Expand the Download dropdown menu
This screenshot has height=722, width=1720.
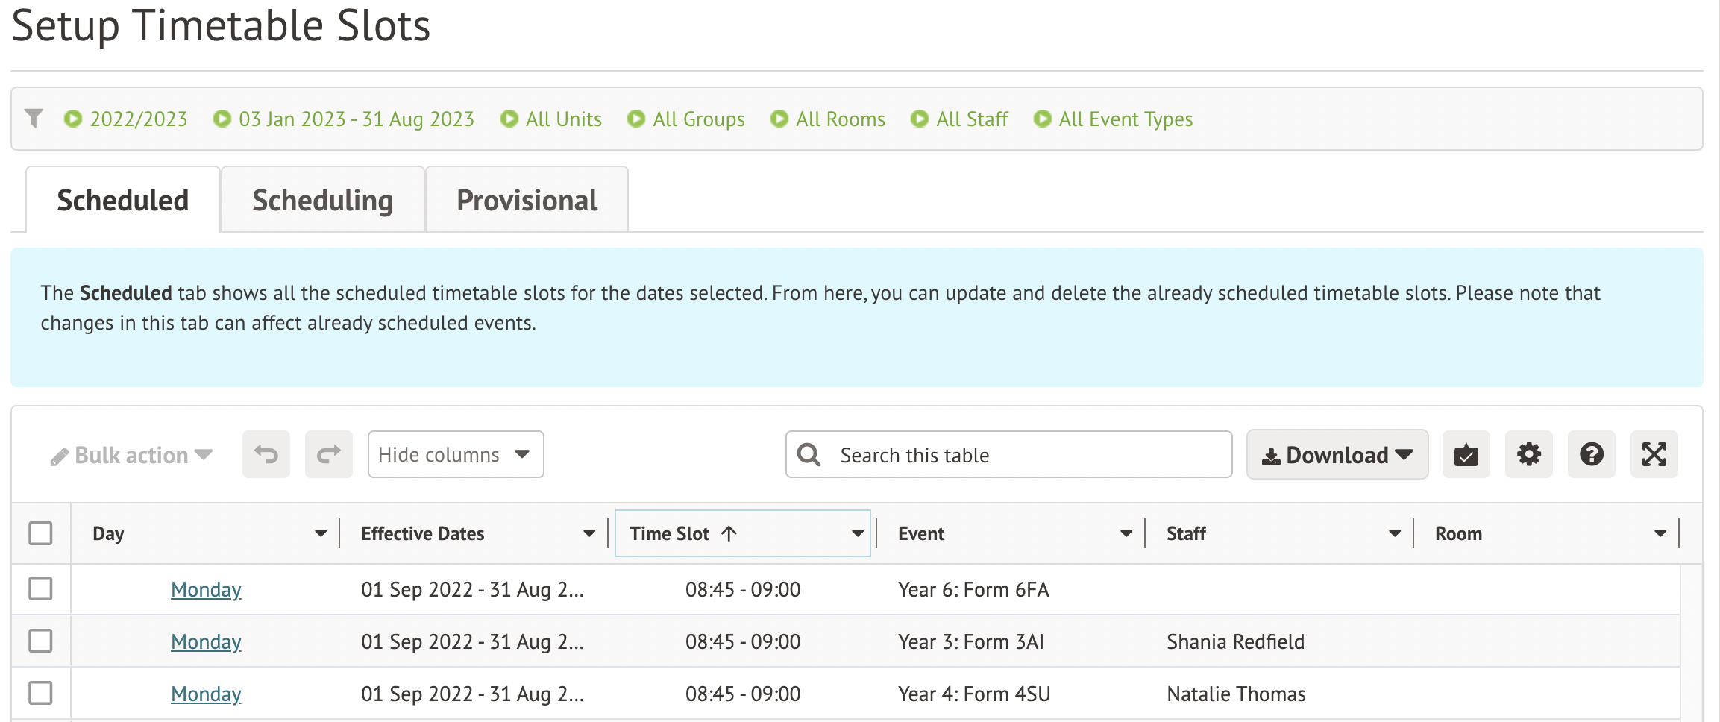pyautogui.click(x=1337, y=454)
